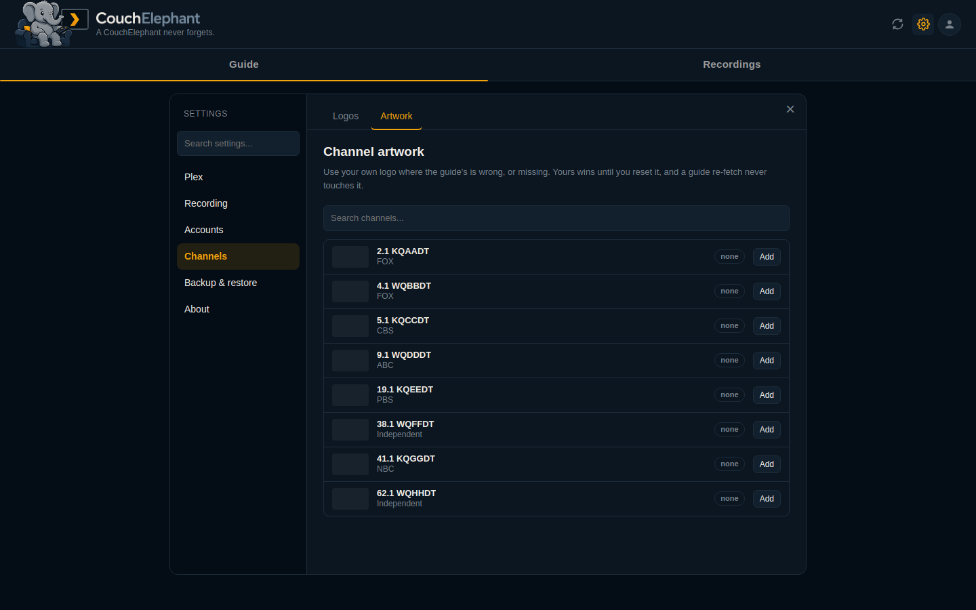
Task: Click the channel name 38.1 WQFFDT
Action: point(405,424)
